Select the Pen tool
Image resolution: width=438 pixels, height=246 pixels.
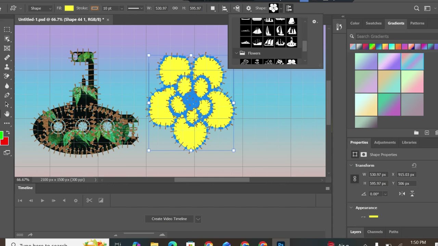pyautogui.click(x=7, y=95)
